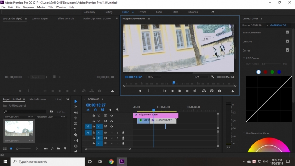Open Master clip dropdown in Lumetri
This screenshot has height=166, width=295.
pos(267,25)
